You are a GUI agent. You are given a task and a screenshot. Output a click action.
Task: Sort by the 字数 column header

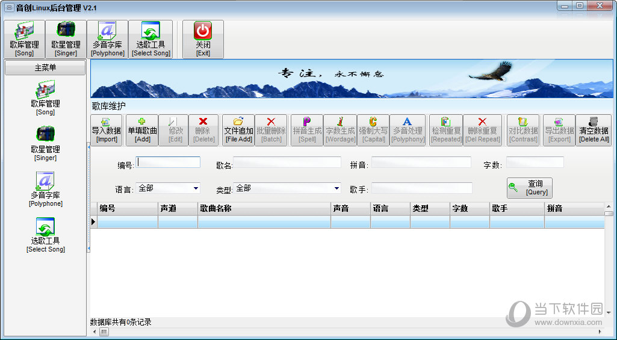(470, 209)
